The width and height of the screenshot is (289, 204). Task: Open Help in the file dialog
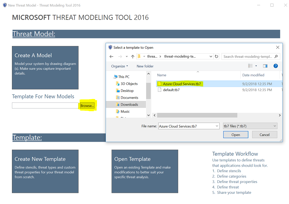[x=276, y=66]
